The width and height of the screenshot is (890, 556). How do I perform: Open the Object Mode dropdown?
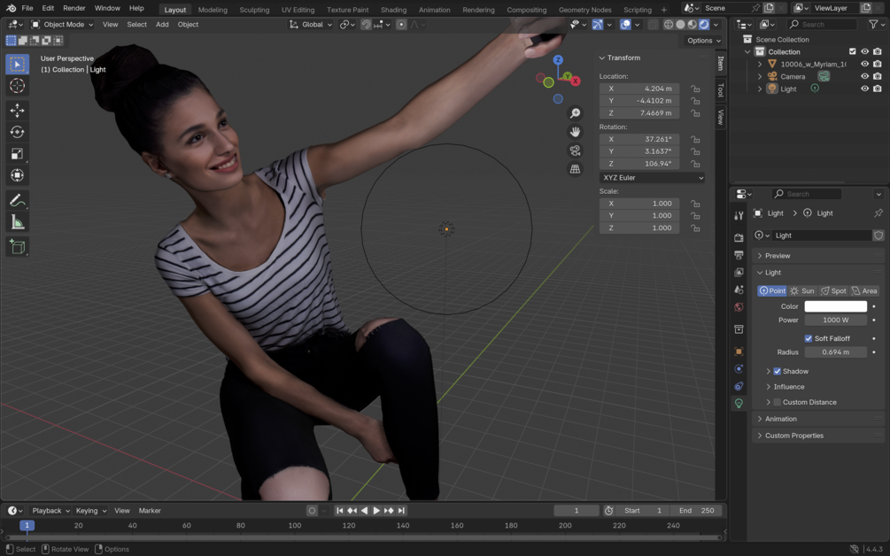click(62, 25)
